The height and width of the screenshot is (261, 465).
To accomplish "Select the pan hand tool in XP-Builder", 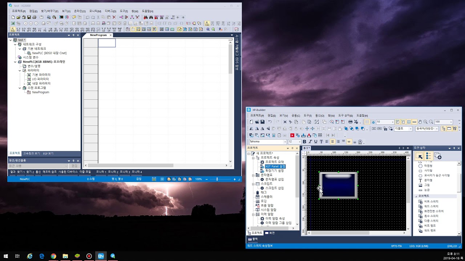I will coord(420,122).
